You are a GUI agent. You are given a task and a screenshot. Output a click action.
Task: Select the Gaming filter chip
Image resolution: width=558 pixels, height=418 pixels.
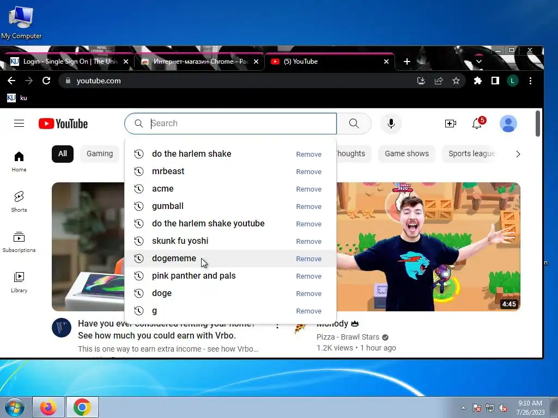[100, 154]
